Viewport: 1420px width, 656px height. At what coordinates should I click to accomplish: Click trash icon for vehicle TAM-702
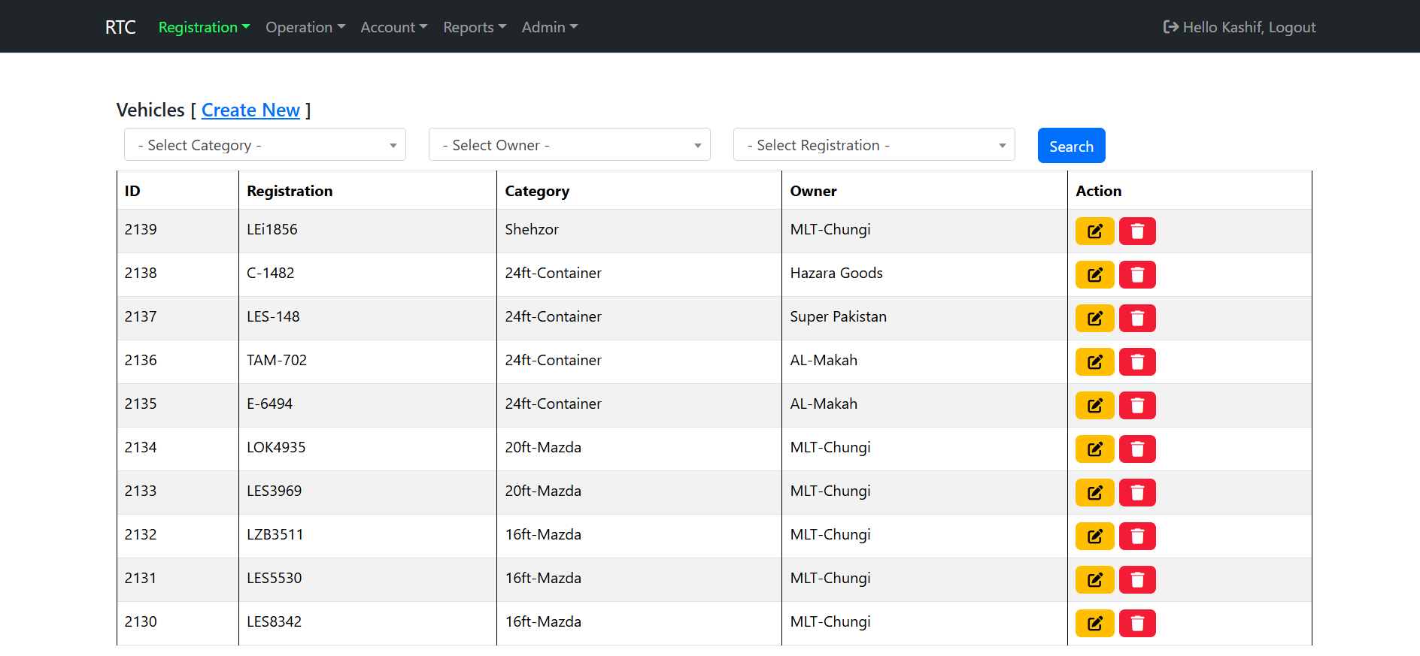[1137, 362]
